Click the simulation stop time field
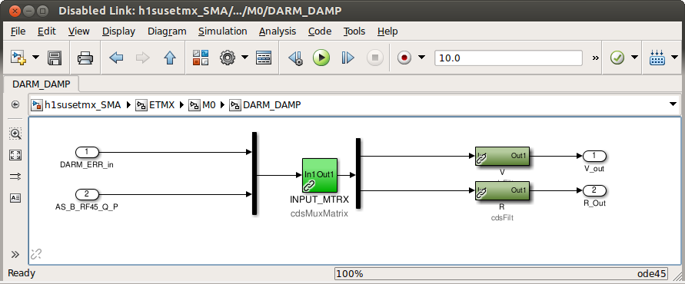Screen dimensions: 685x284 pyautogui.click(x=508, y=58)
